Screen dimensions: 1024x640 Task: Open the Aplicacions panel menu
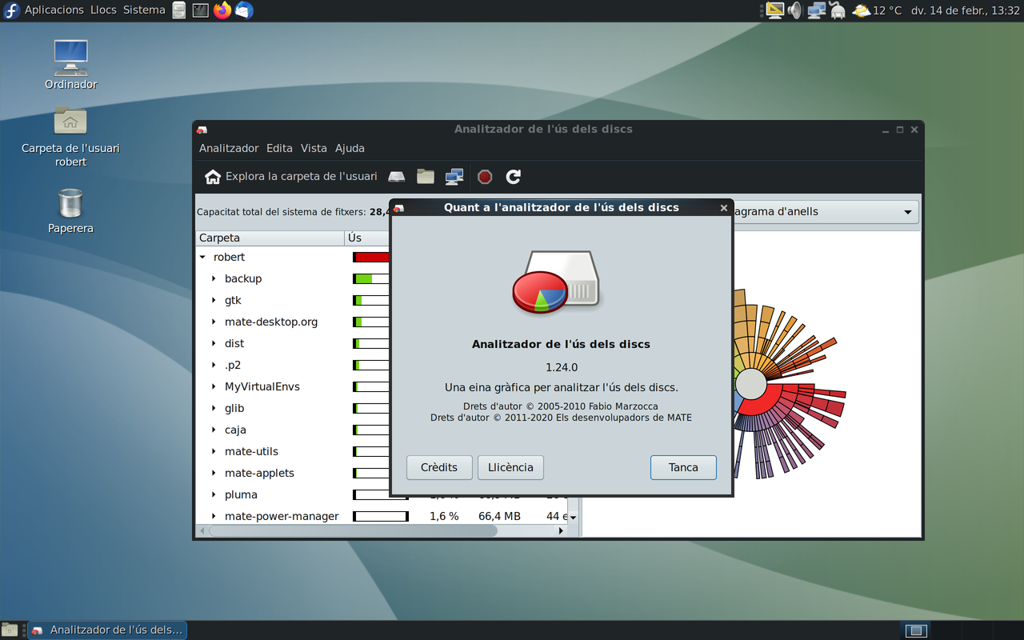pyautogui.click(x=54, y=10)
